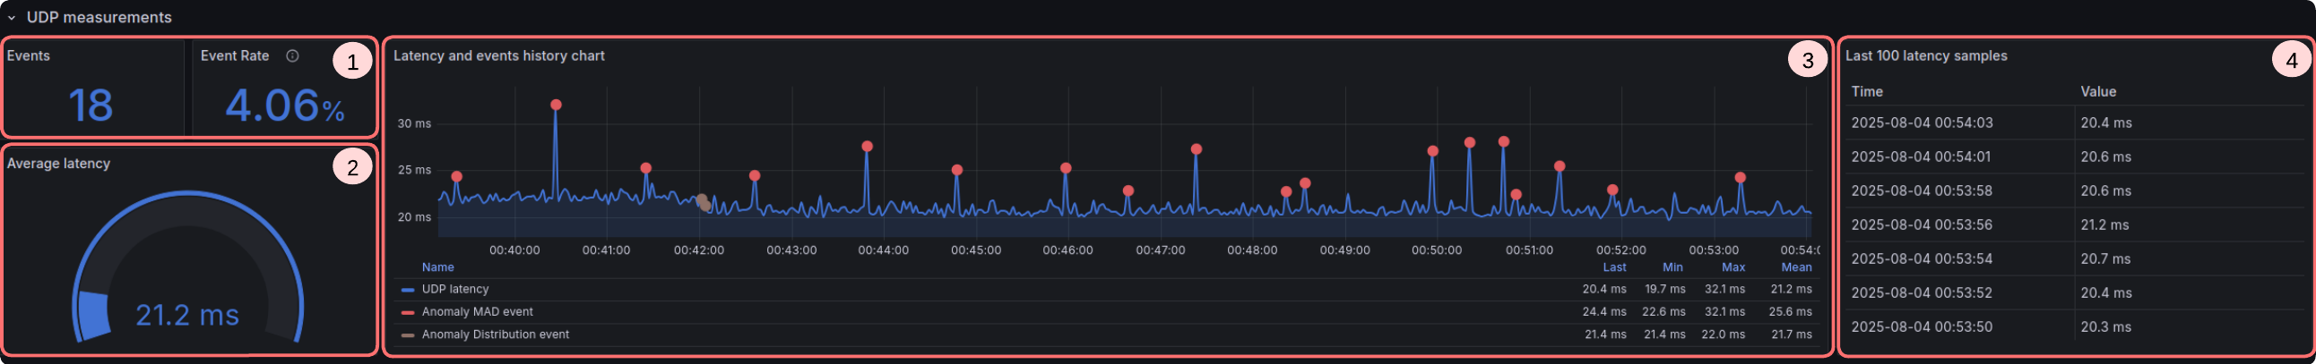Open the Last 100 latency samples title
This screenshot has width=2316, height=364.
[1926, 55]
